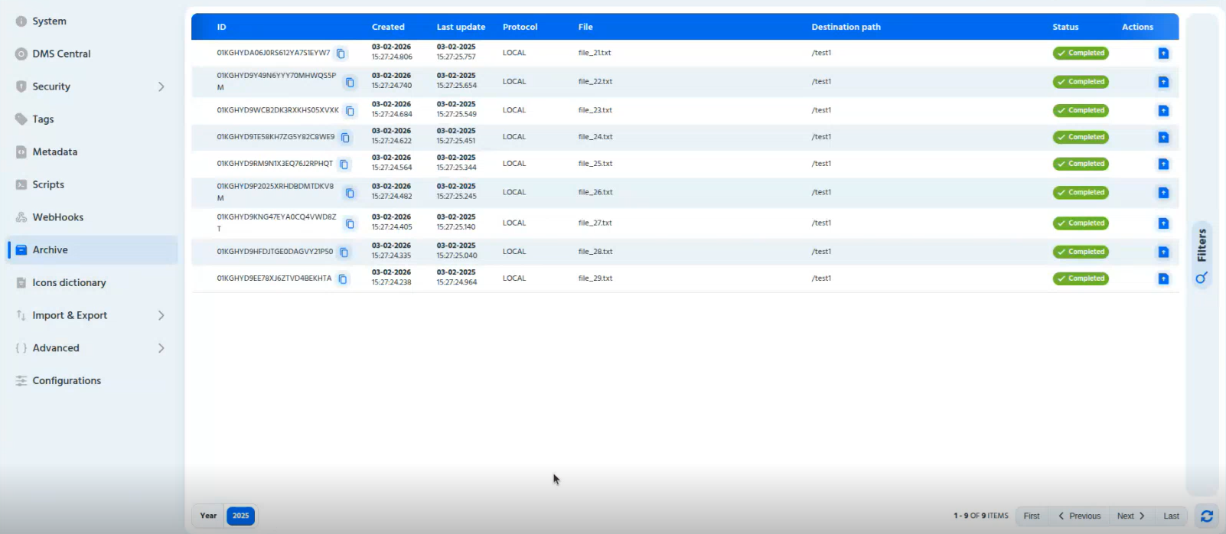1226x534 pixels.
Task: Expand the Import & Export menu
Action: [161, 315]
